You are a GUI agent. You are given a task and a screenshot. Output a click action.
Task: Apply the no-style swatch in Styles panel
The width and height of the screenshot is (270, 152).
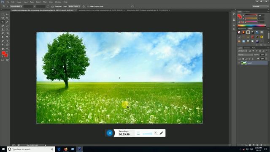click(x=239, y=32)
